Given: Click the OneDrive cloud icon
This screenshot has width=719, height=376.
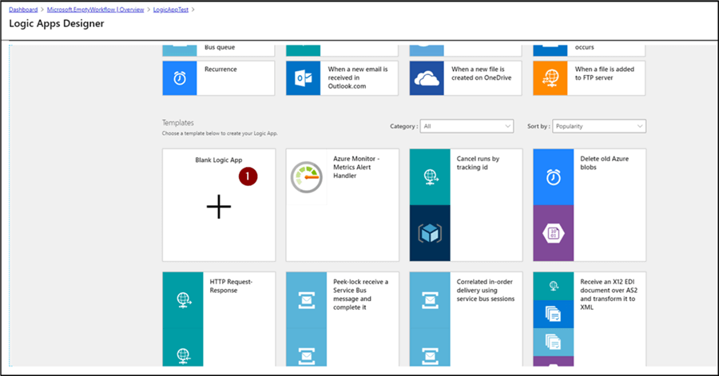Looking at the screenshot, I should click(x=427, y=78).
